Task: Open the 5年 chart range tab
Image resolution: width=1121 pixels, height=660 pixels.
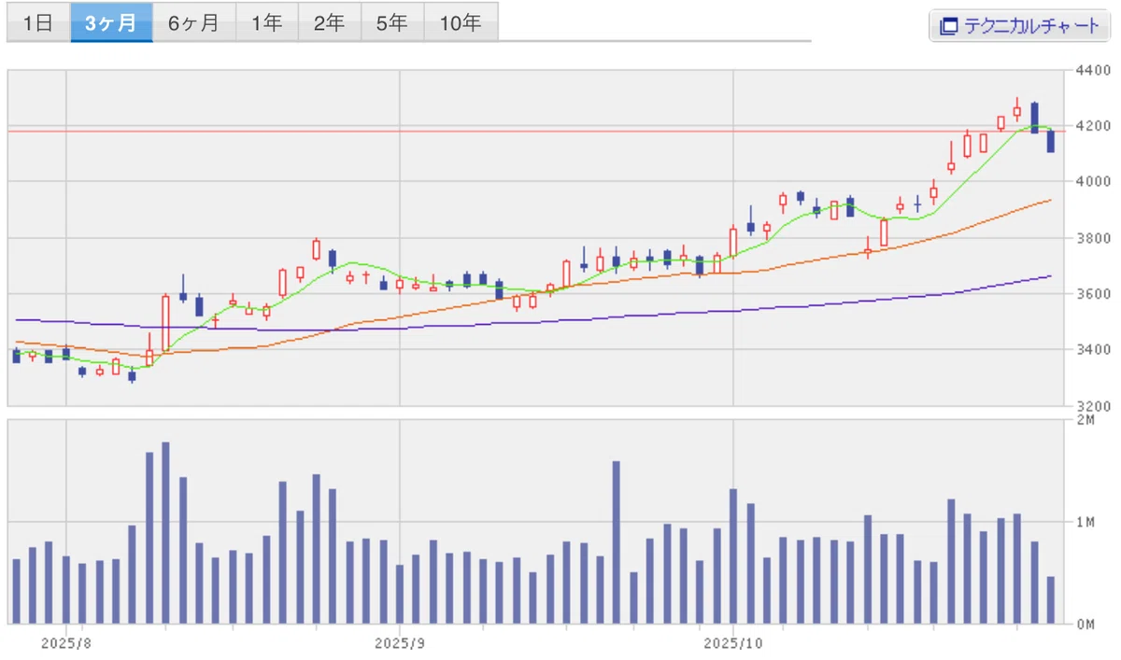Action: (392, 23)
